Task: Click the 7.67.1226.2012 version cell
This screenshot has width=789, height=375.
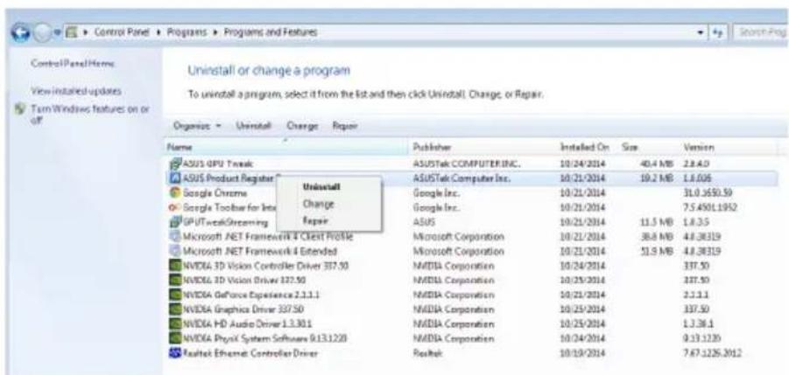Action: click(x=713, y=353)
